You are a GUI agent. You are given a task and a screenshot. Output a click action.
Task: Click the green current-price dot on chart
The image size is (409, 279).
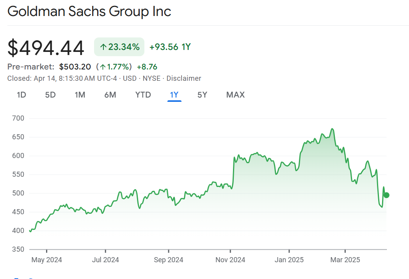tap(386, 195)
